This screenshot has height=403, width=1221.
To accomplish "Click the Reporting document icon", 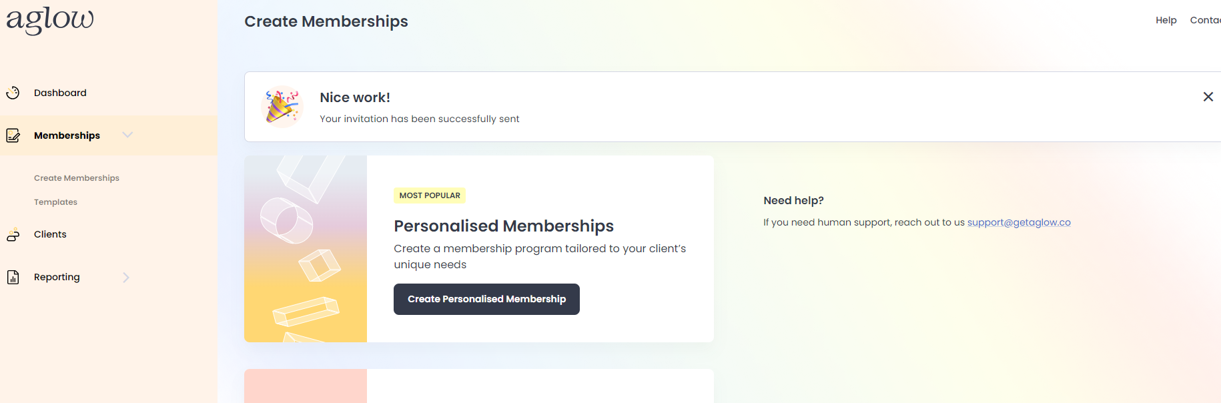I will (13, 278).
